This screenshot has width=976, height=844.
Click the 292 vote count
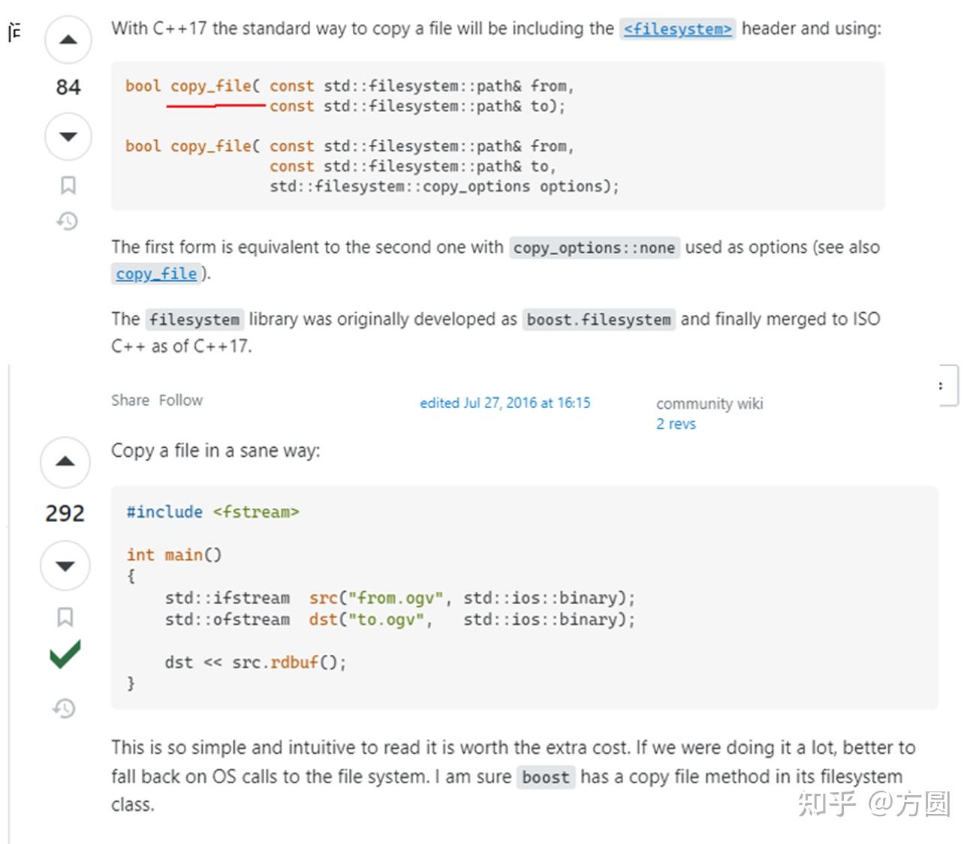pyautogui.click(x=65, y=513)
